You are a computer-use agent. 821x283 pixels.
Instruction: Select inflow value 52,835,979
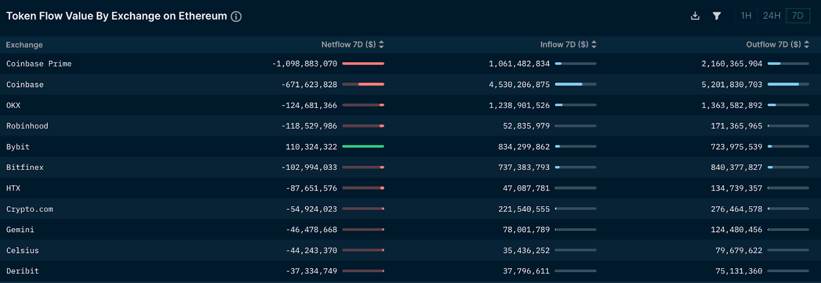click(x=526, y=126)
